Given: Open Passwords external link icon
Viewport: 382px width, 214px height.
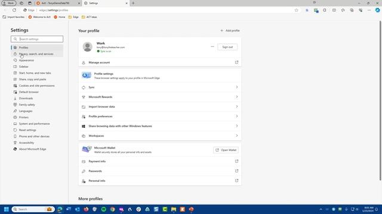Looking at the screenshot, I should click(236, 171).
